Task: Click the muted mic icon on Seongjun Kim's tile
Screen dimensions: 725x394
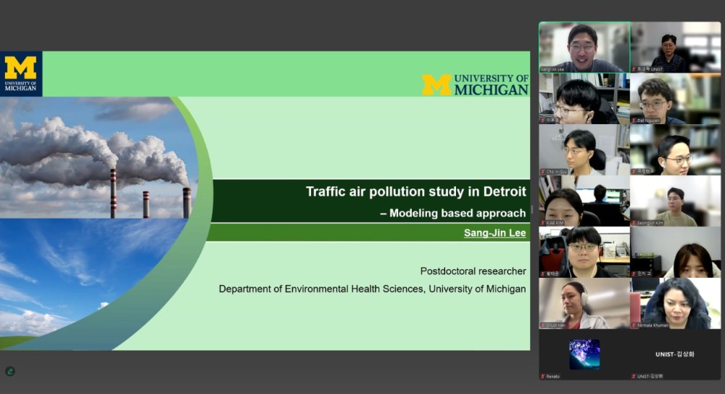Action: tap(634, 223)
